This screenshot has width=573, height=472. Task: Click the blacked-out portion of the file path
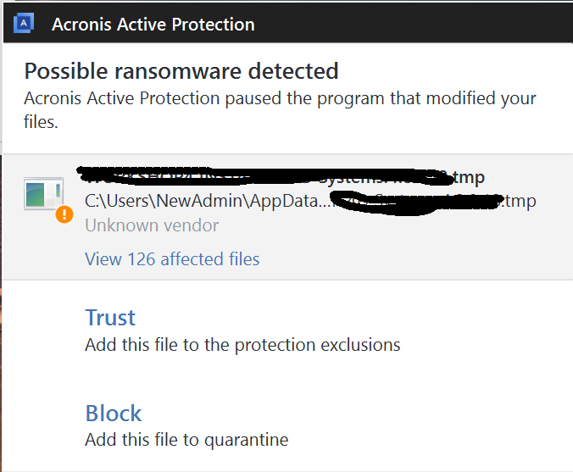pos(416,203)
